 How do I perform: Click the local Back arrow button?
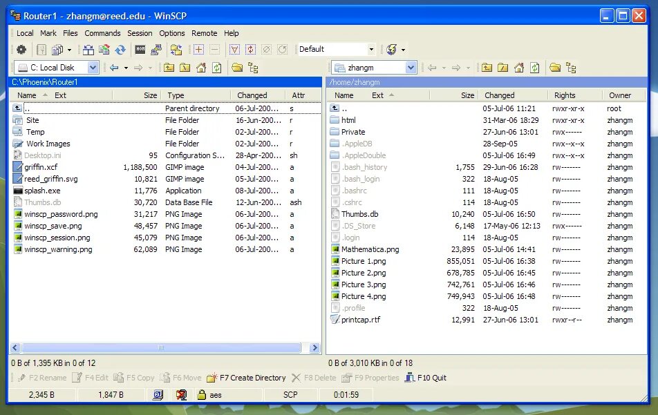click(x=114, y=68)
